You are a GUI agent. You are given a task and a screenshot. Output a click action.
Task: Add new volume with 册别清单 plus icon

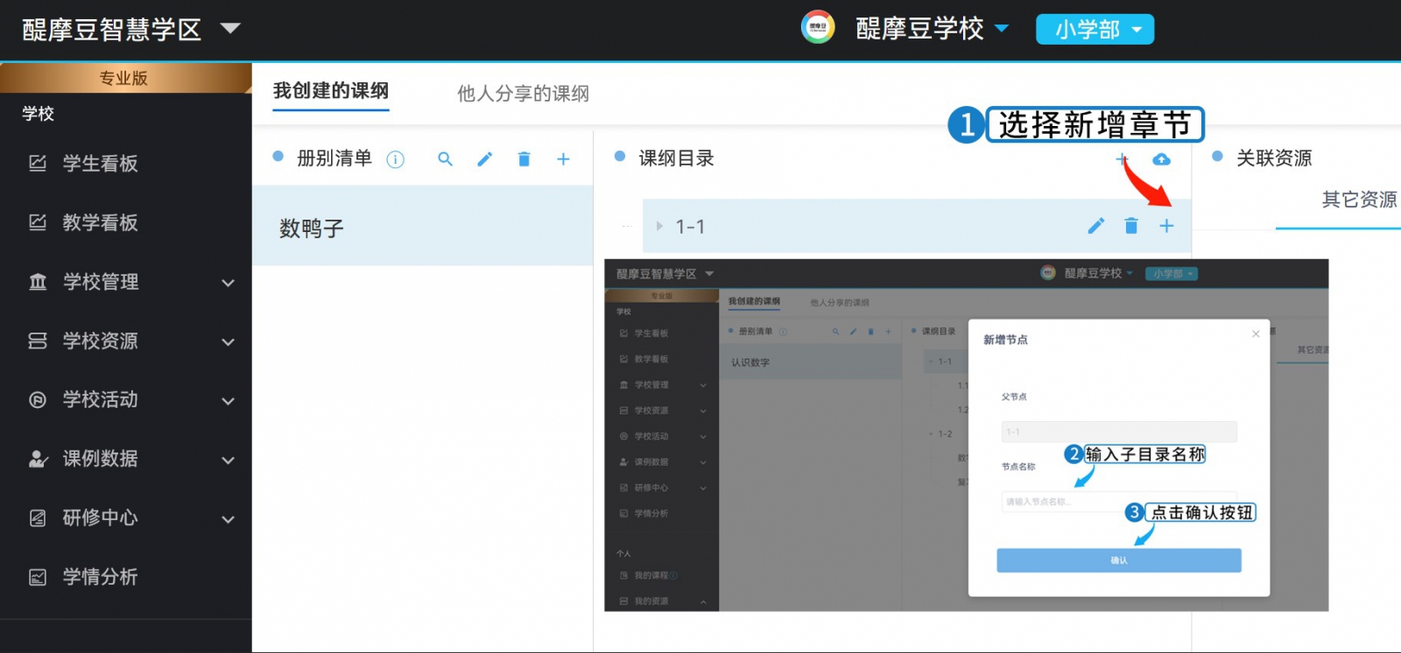[x=563, y=159]
